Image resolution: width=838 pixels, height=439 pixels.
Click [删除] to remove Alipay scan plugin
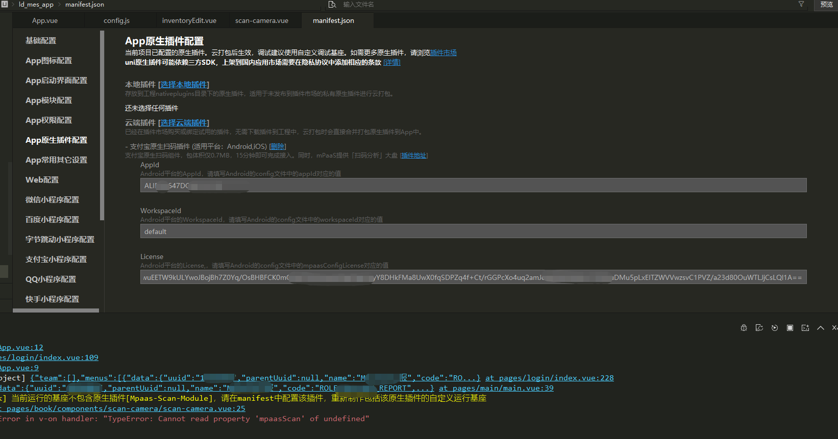pyautogui.click(x=278, y=146)
